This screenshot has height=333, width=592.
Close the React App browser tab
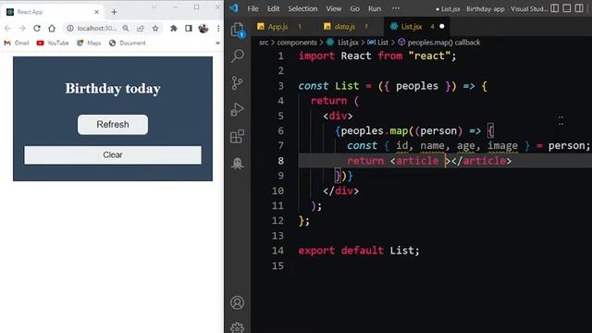point(96,12)
